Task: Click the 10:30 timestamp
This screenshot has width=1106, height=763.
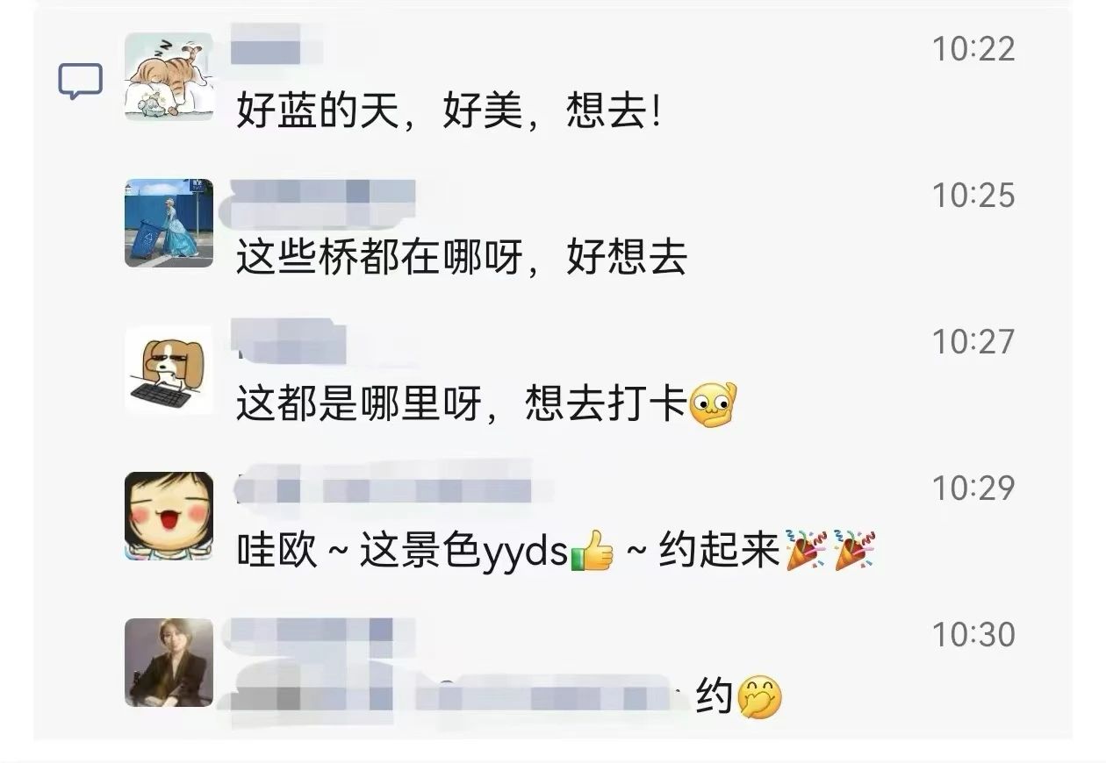Action: (x=973, y=635)
